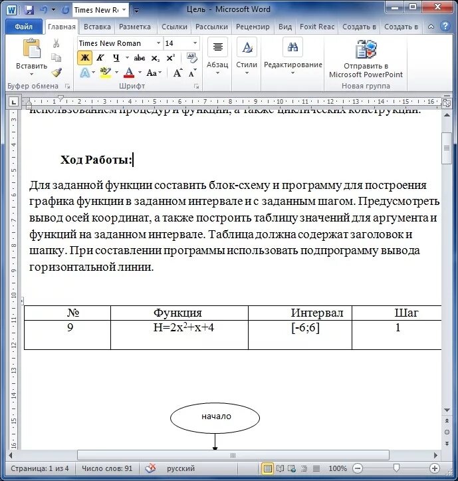Viewport: 458px width, 481px height.
Task: Expand the underline style options arrow
Action: [127, 58]
